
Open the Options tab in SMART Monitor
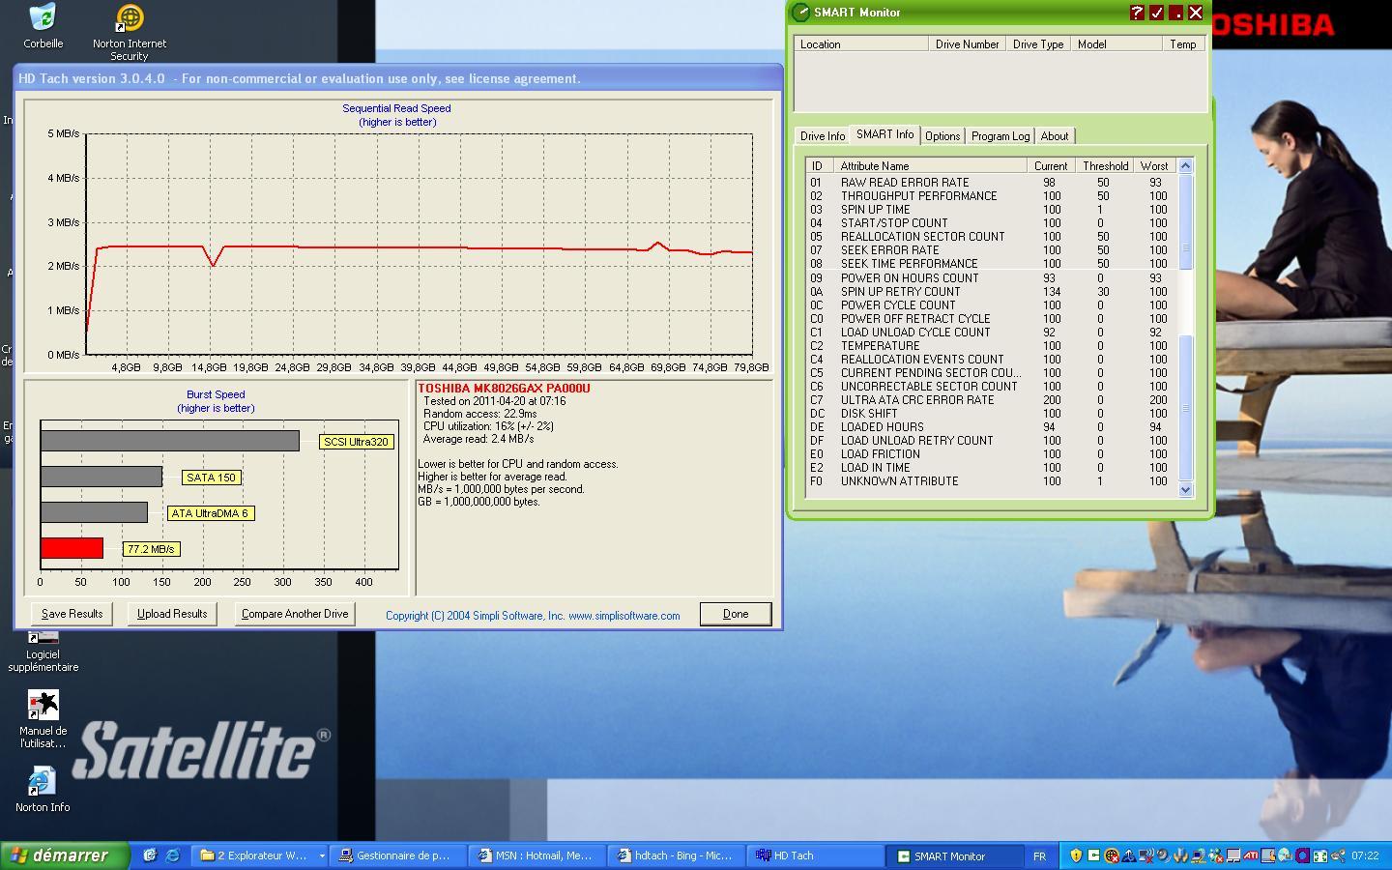click(x=942, y=136)
